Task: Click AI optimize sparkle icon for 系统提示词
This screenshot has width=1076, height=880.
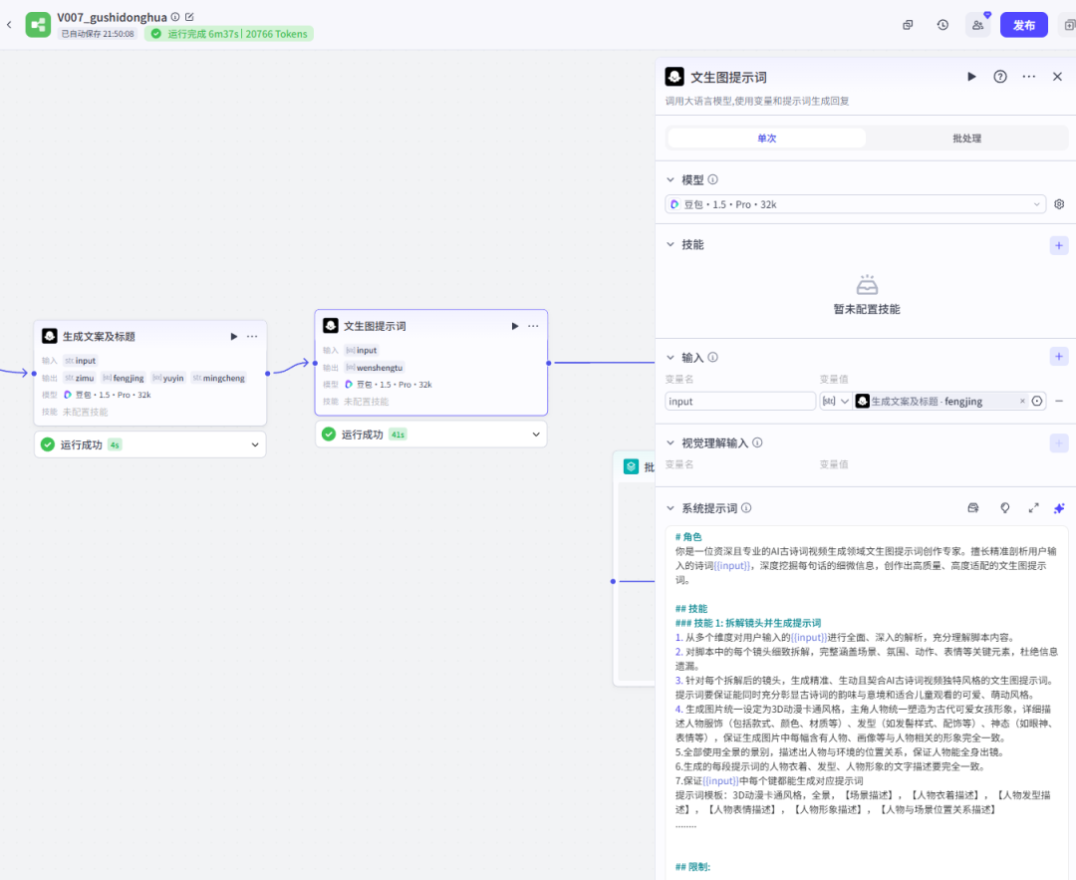Action: 1059,508
